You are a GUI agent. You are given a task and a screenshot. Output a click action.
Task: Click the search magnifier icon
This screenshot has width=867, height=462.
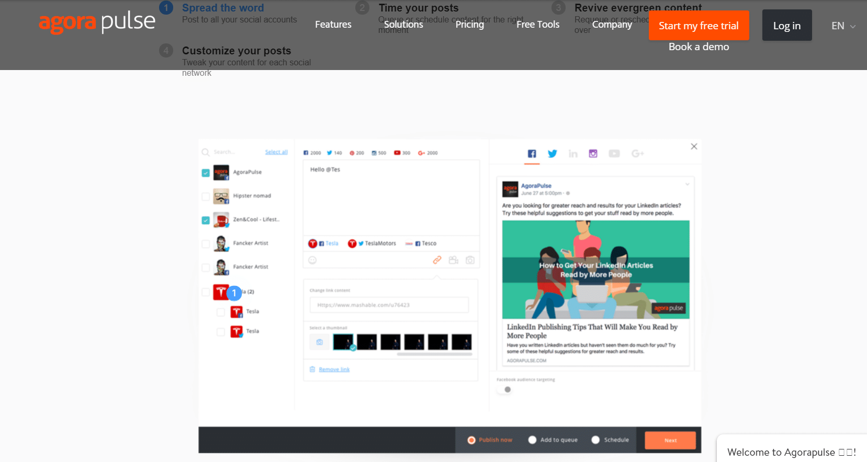pyautogui.click(x=206, y=152)
